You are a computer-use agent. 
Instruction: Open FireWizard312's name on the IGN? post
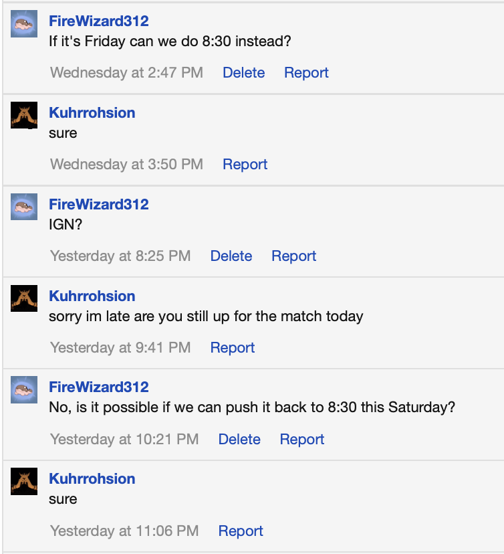coord(99,204)
